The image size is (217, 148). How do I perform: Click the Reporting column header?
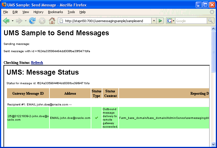tap(164, 93)
